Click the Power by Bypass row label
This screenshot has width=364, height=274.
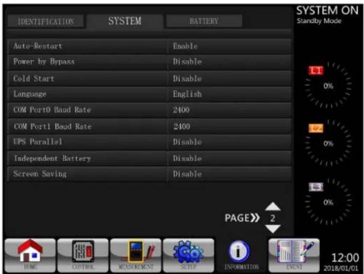[44, 62]
